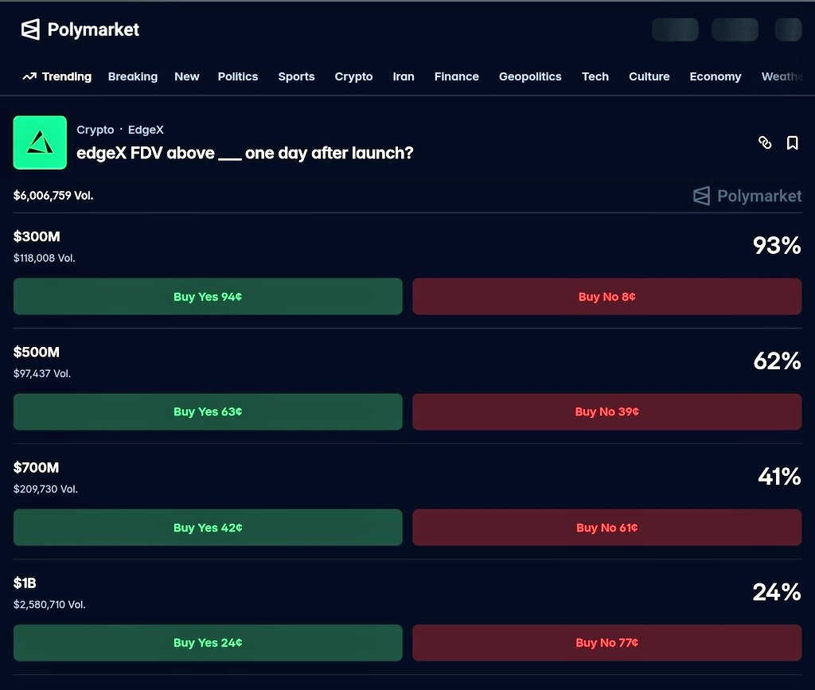Screen dimensions: 815x690
Task: Click the 93% probability value
Action: tap(777, 245)
